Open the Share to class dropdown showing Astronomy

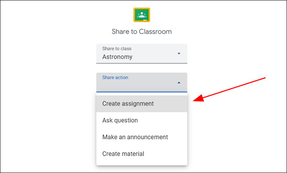(x=142, y=54)
